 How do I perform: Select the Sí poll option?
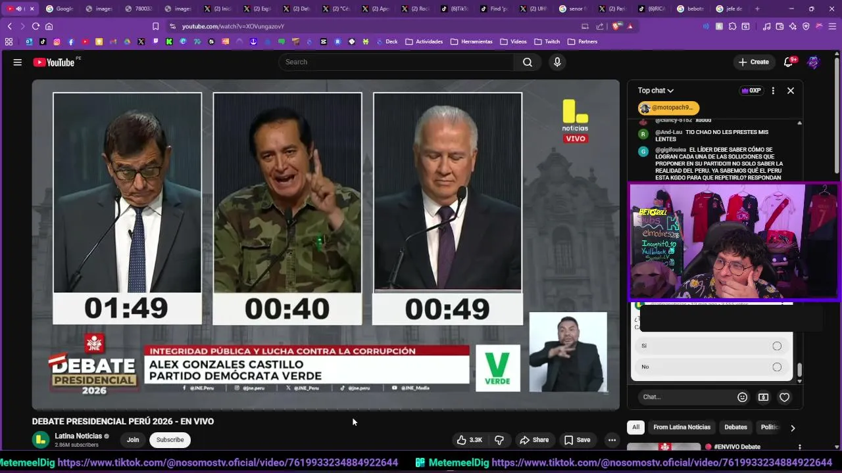click(x=712, y=346)
